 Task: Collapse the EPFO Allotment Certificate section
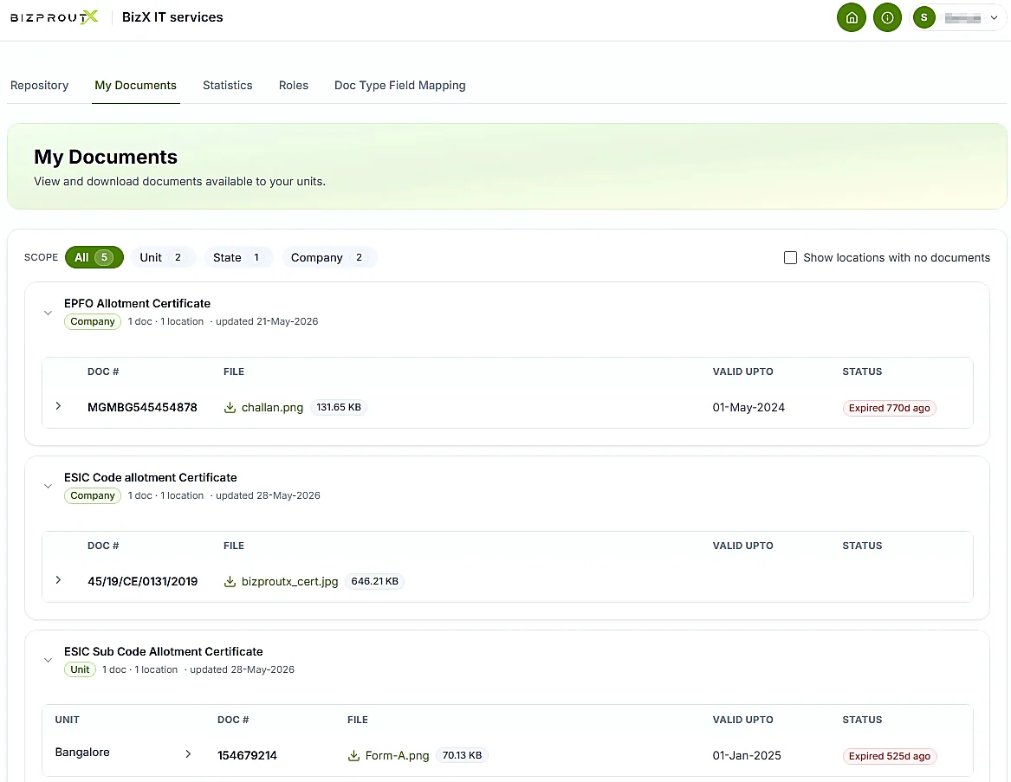click(48, 313)
